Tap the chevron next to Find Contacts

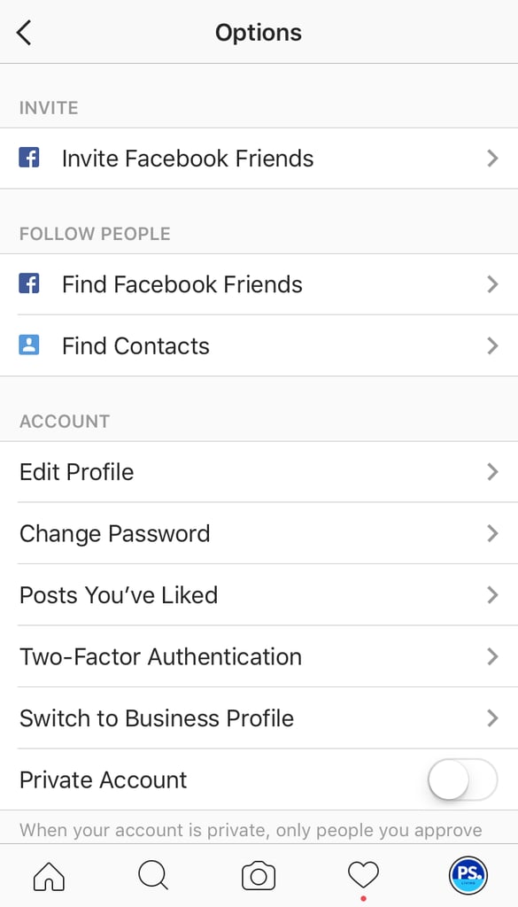pos(493,345)
